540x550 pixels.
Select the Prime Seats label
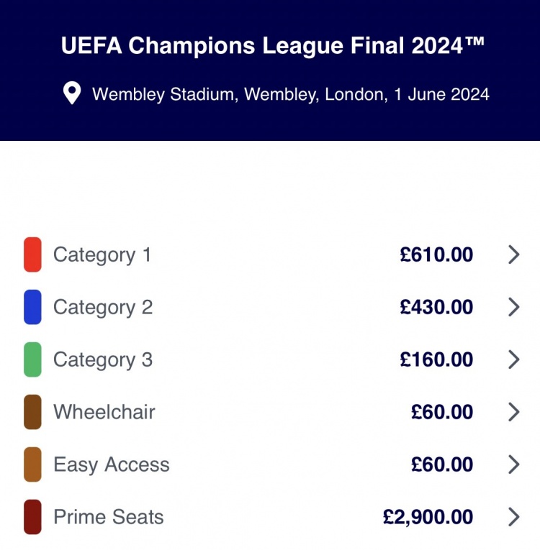(x=108, y=517)
